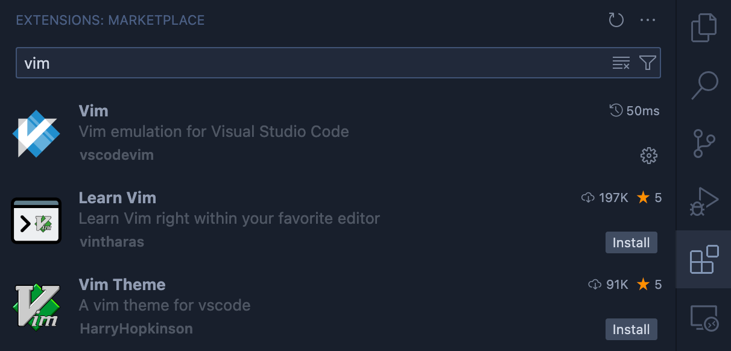Select the Vim Theme extension title

point(122,285)
